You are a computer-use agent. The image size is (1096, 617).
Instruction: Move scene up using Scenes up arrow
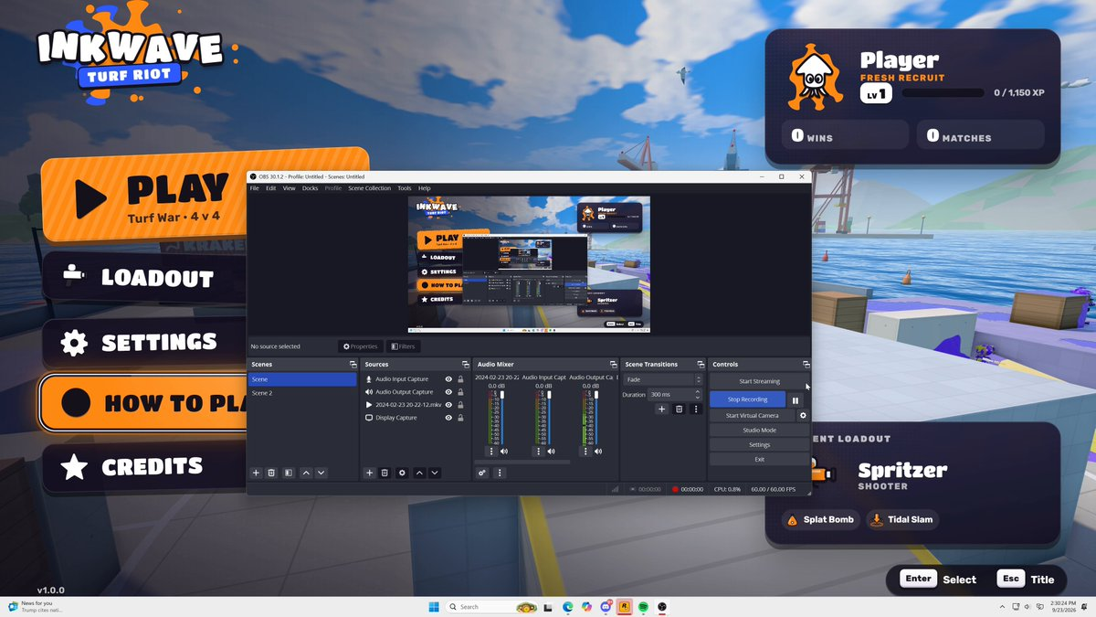tap(306, 473)
